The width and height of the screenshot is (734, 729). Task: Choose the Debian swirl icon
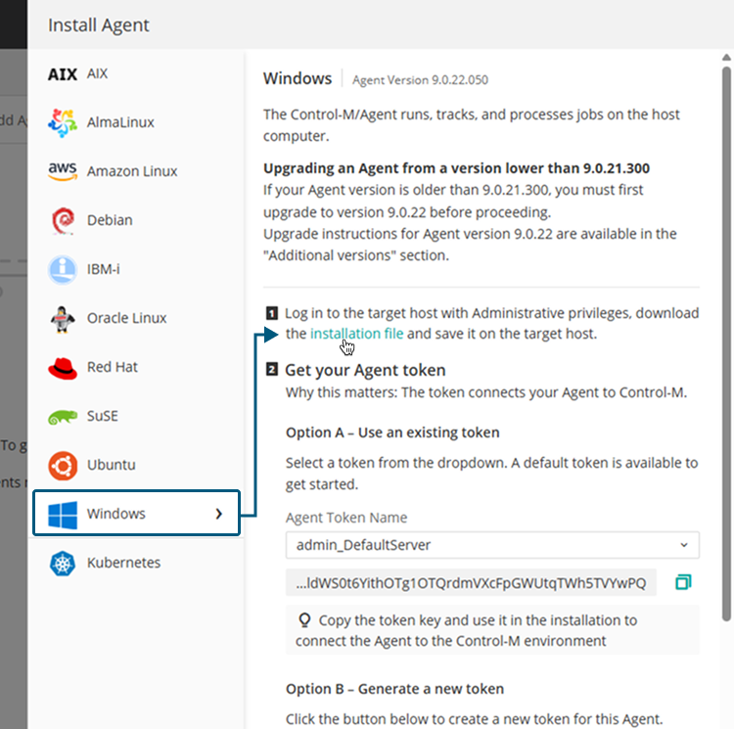tap(62, 220)
